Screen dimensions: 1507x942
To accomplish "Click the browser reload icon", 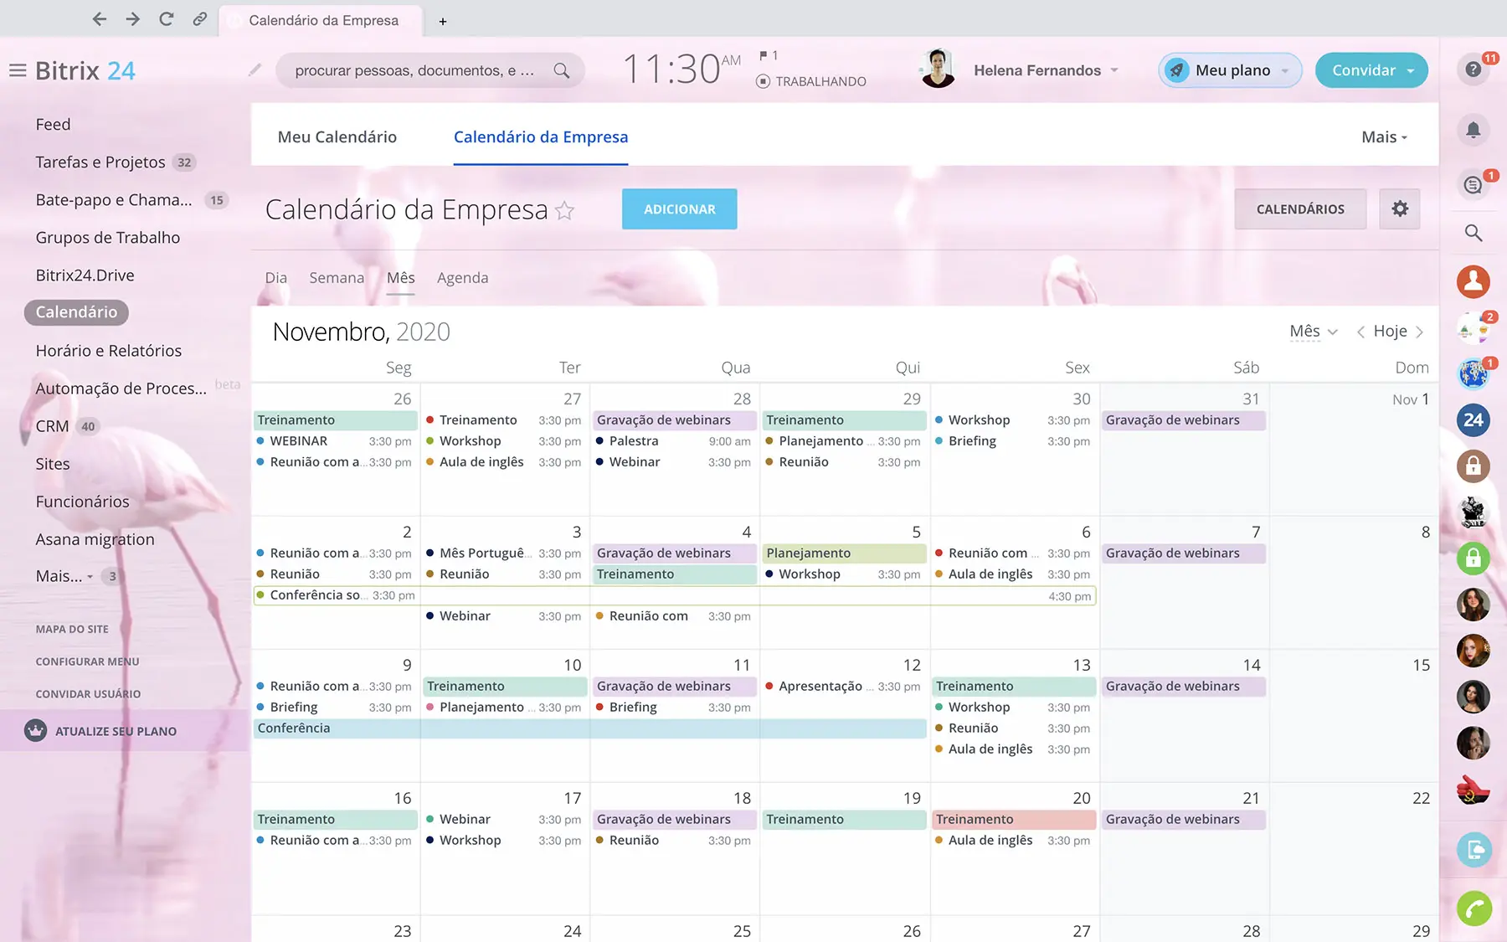I will 166,19.
